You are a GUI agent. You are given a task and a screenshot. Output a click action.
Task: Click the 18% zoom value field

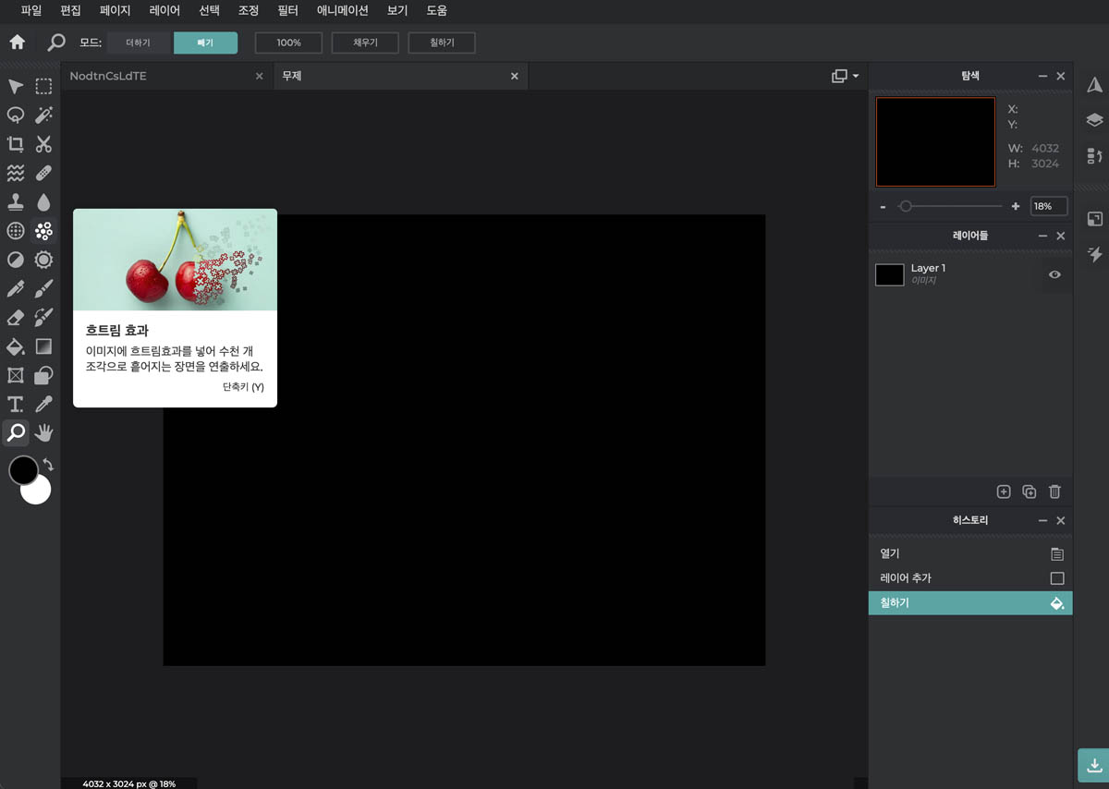click(1048, 206)
